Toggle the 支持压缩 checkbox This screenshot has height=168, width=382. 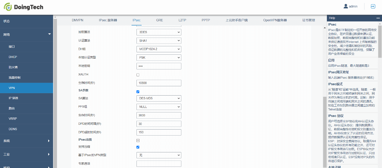tap(138, 147)
